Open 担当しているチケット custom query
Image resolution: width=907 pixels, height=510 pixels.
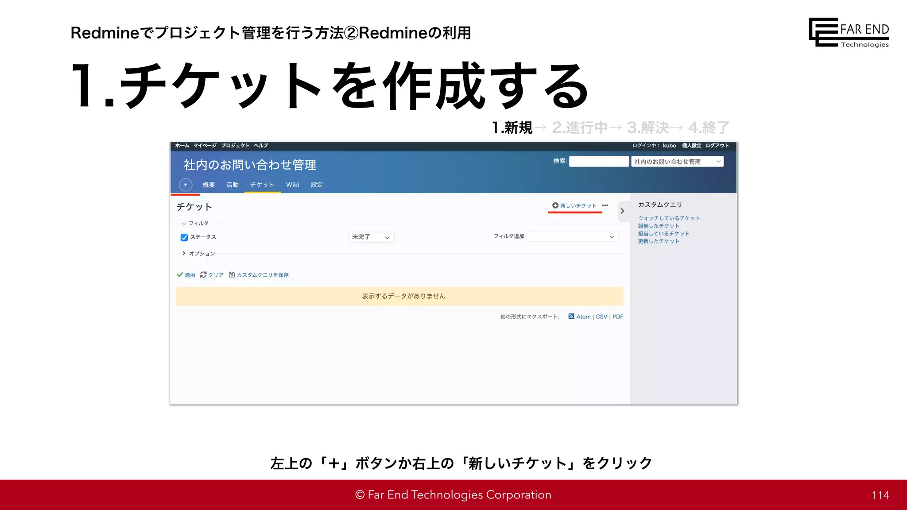point(663,234)
